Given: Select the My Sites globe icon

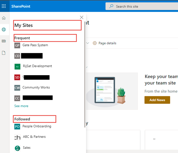Looking at the screenshot, I should pyautogui.click(x=4, y=30).
